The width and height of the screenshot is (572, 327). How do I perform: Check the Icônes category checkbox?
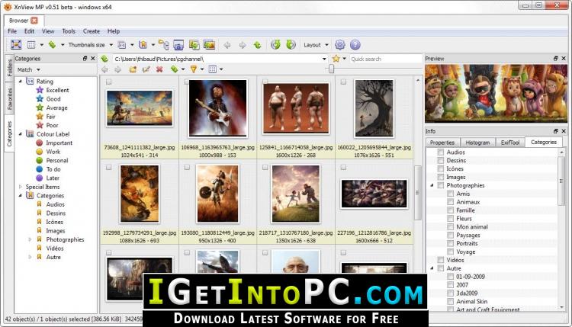click(x=441, y=168)
